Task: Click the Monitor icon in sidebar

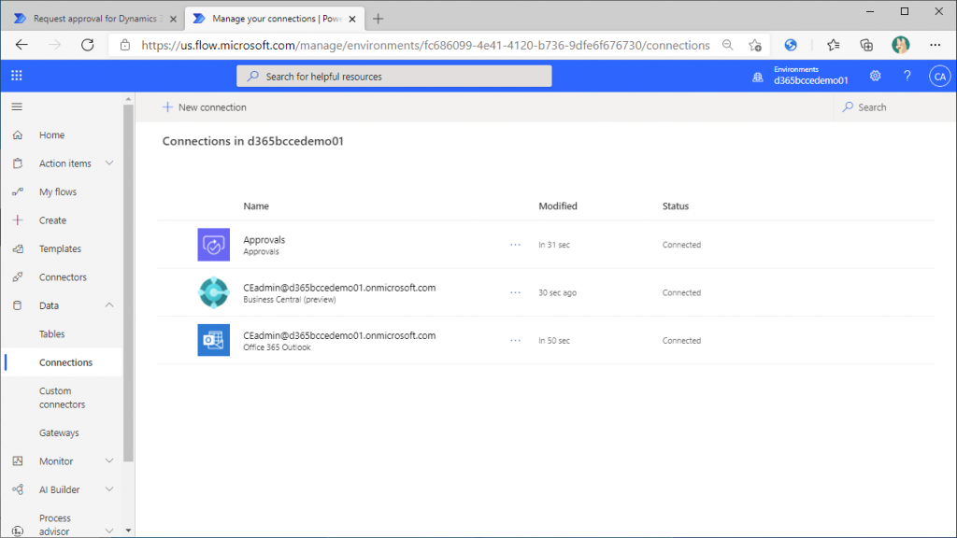Action: coord(18,461)
